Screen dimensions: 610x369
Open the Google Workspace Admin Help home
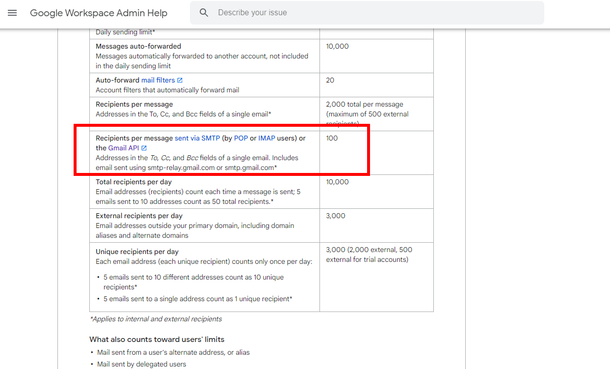tap(99, 13)
